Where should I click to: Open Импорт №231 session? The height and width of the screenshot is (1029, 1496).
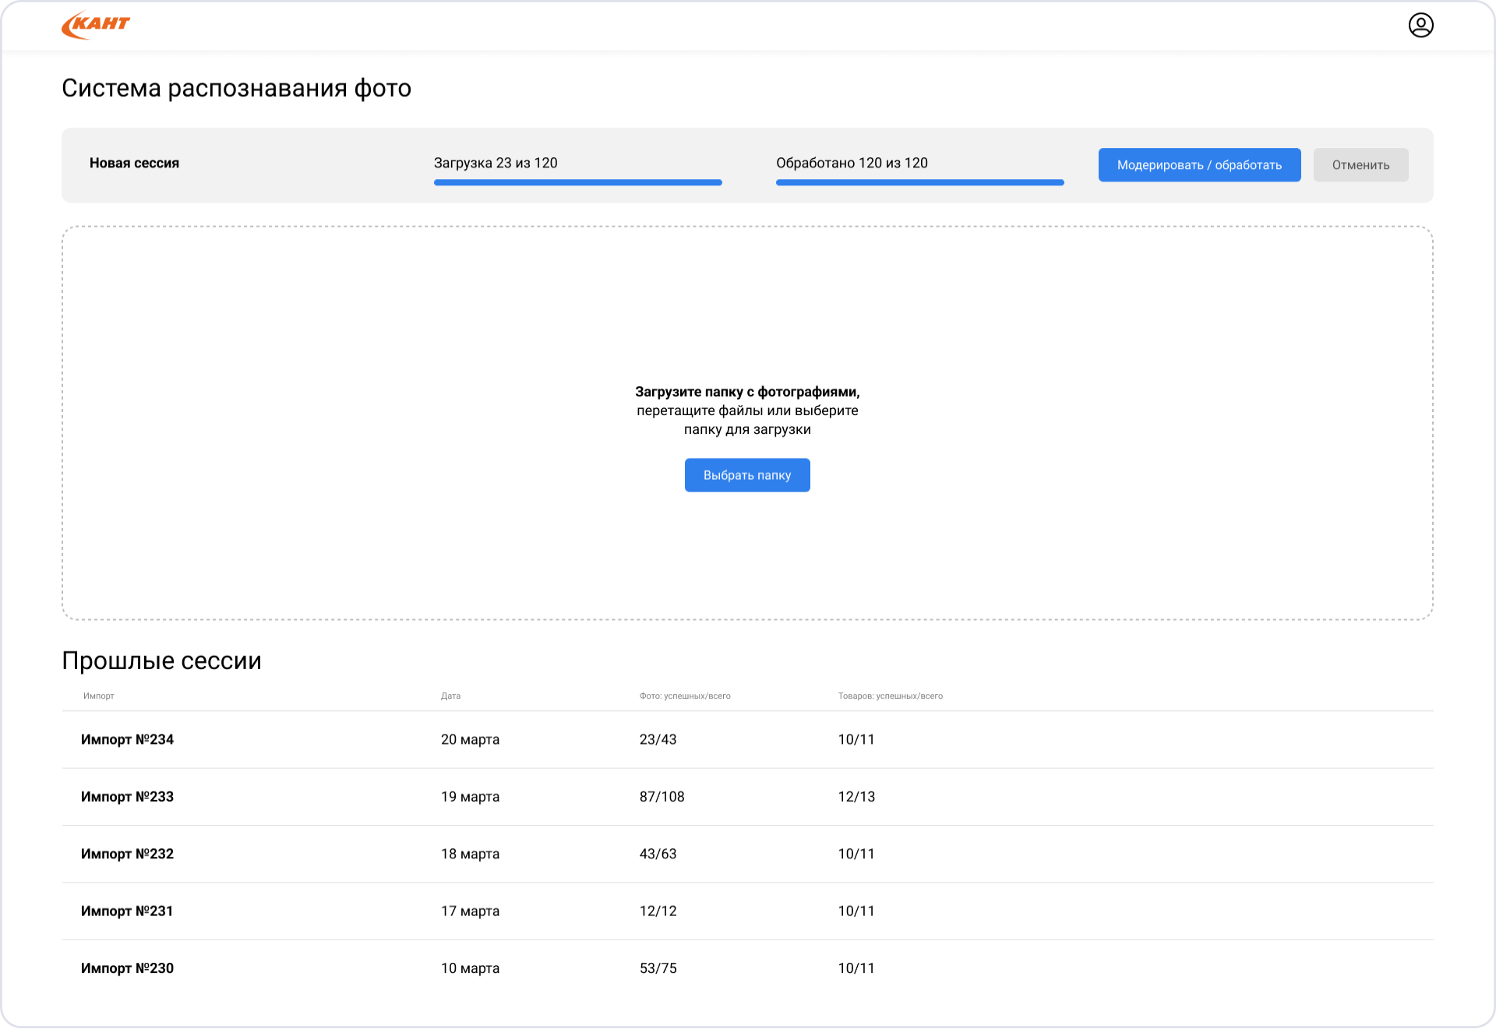coord(127,911)
